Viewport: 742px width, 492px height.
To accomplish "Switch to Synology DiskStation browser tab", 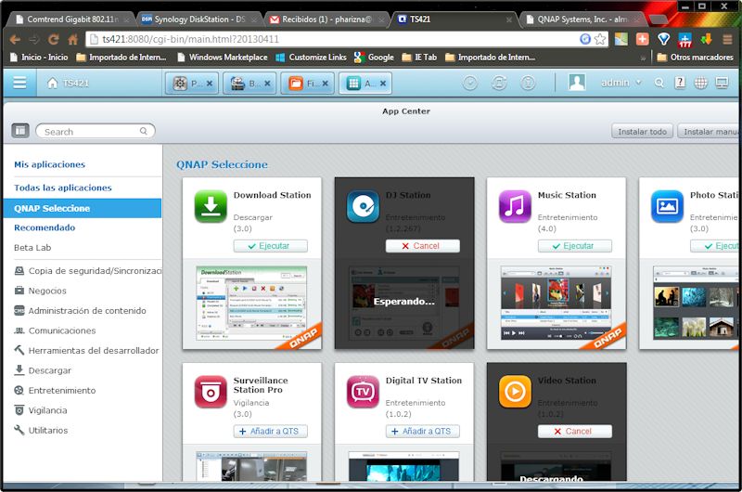I will (199, 19).
